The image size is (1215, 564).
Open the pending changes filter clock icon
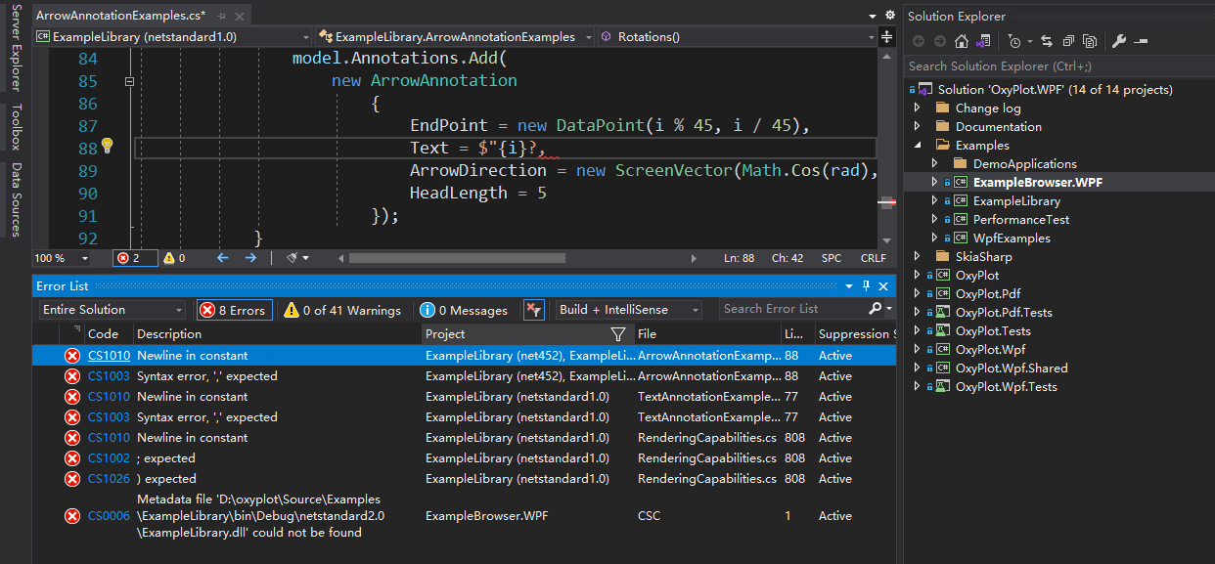pyautogui.click(x=1013, y=41)
